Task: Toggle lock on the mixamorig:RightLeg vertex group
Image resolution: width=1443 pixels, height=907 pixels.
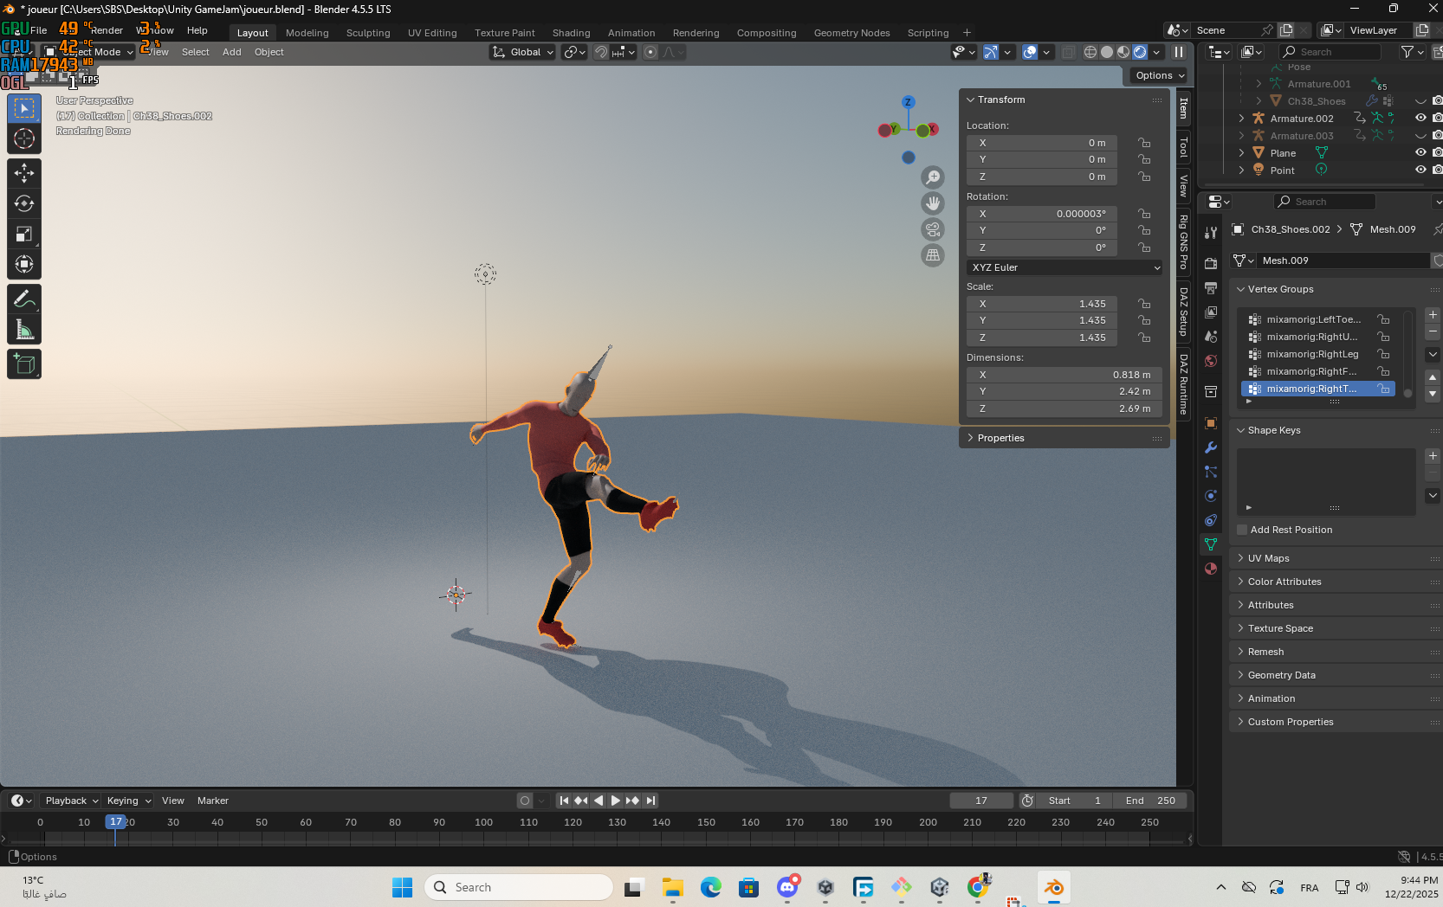Action: [1384, 354]
